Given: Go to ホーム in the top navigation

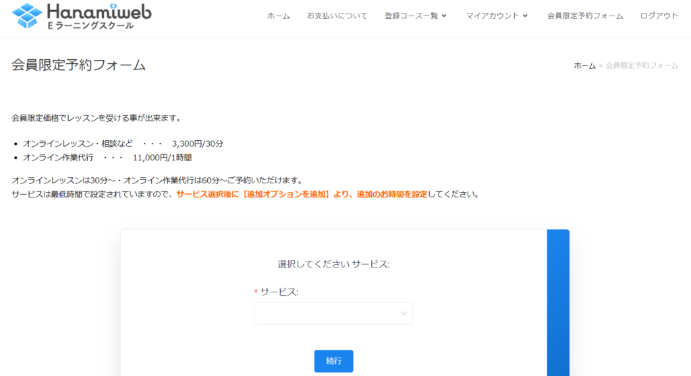Looking at the screenshot, I should point(278,16).
